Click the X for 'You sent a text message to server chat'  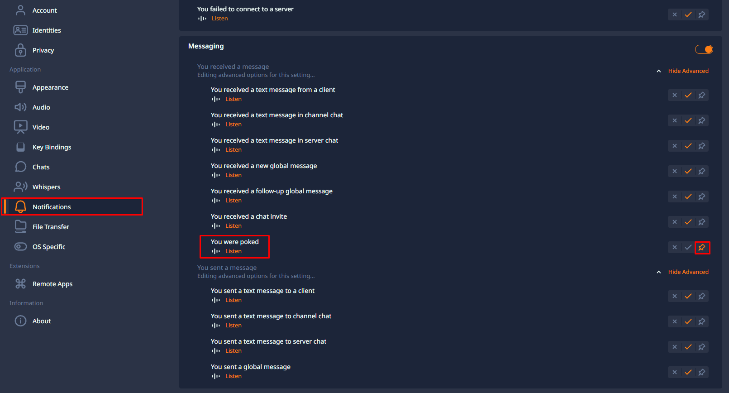click(675, 347)
